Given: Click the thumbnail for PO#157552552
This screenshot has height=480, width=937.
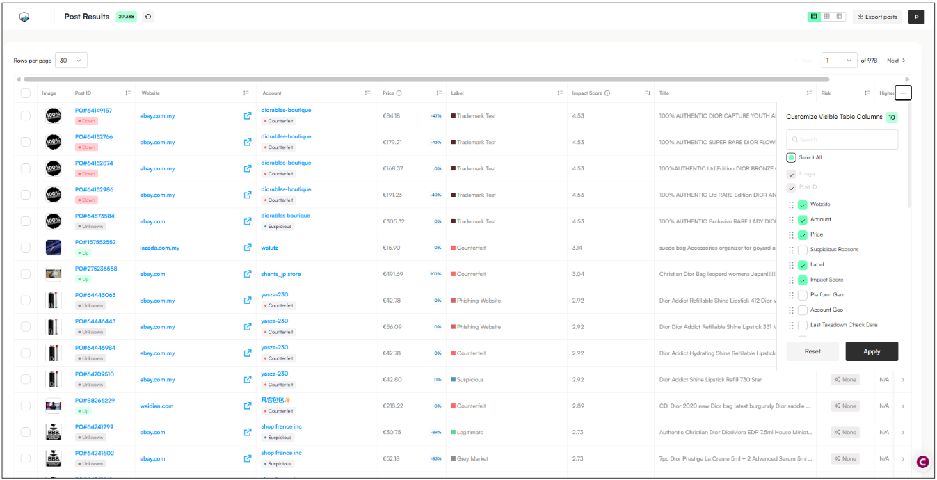Looking at the screenshot, I should click(x=53, y=248).
